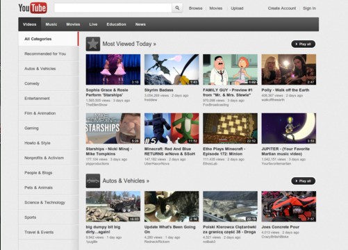Select the Comedy category
Viewport: 348px width, 250px height.
49,83
